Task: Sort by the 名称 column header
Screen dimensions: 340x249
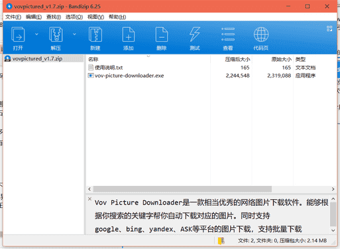Action: click(93, 59)
